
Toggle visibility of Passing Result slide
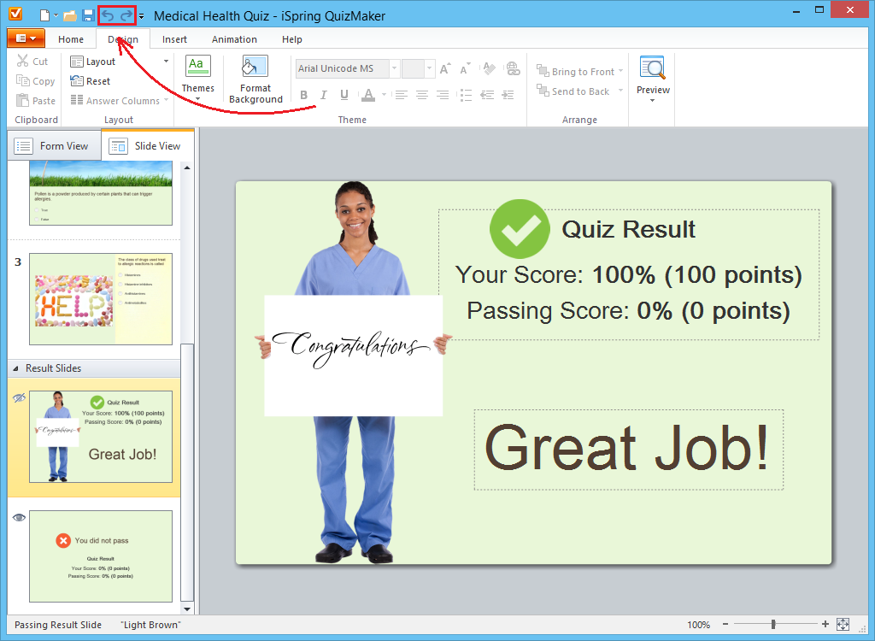coord(19,398)
